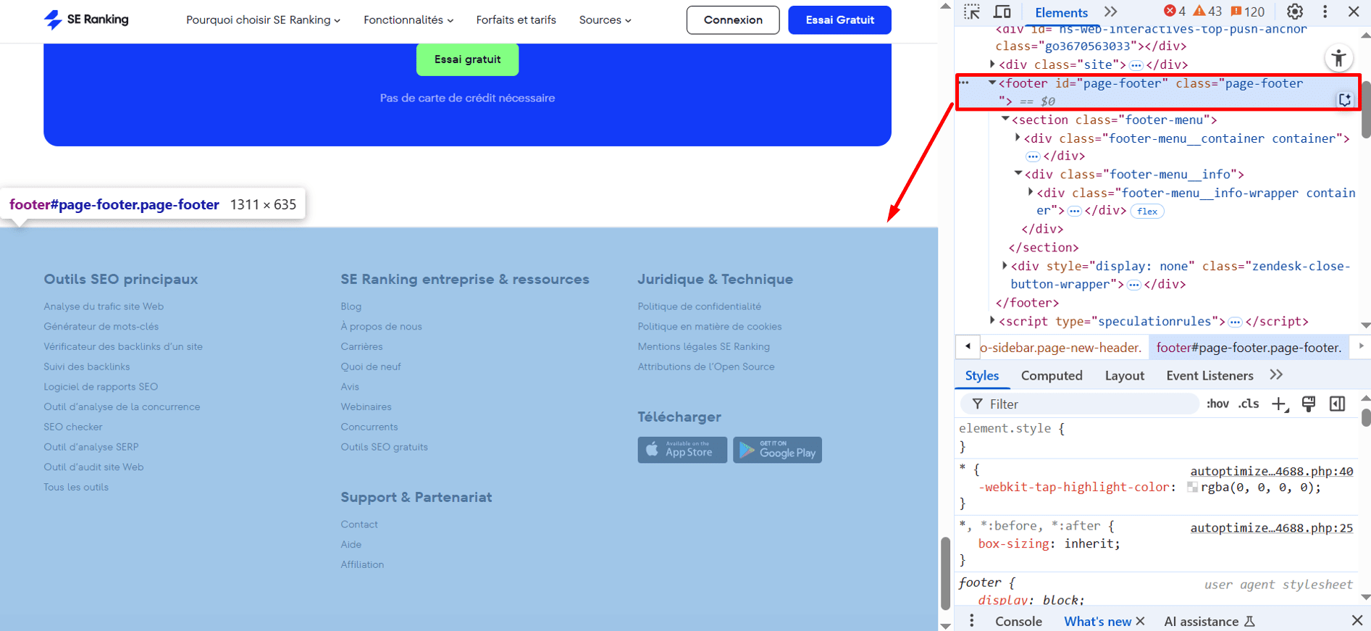1371x631 pixels.
Task: Click the App Store download badge
Action: click(682, 450)
